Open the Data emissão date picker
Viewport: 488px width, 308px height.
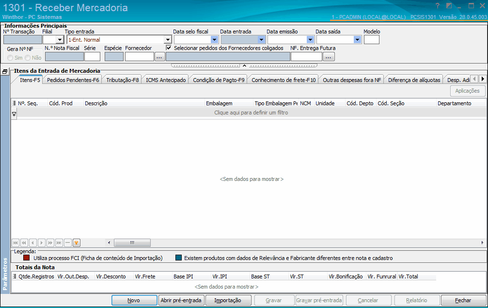310,40
